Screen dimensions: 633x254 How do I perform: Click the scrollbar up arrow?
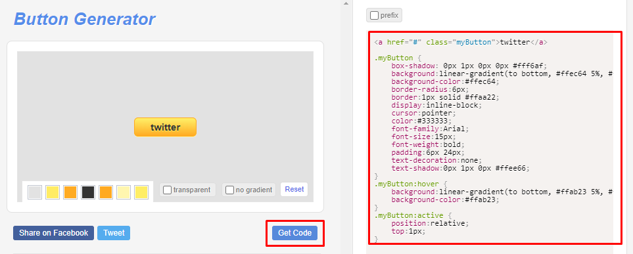[346, 3]
